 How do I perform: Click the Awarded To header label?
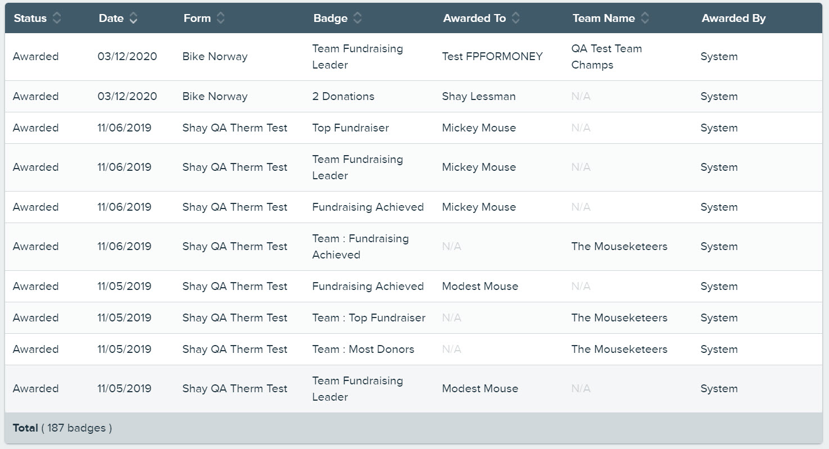pos(474,18)
